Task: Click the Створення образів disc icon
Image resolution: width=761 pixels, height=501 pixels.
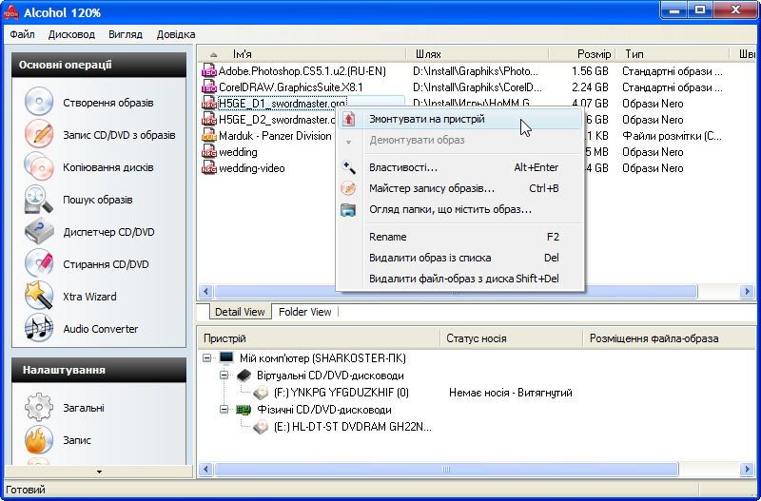Action: tap(39, 102)
